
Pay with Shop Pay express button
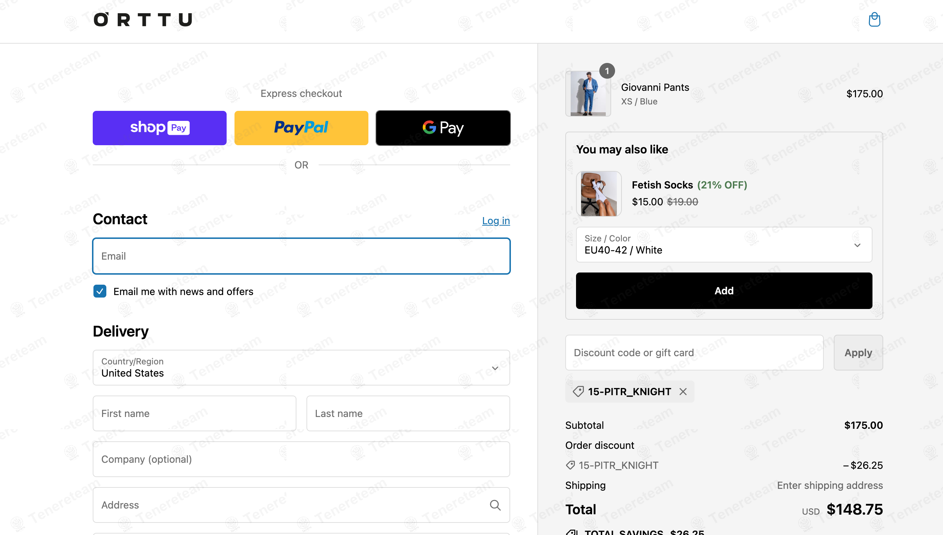coord(160,128)
